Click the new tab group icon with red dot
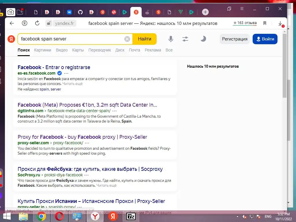The image size is (296, 222). [x=20, y=12]
